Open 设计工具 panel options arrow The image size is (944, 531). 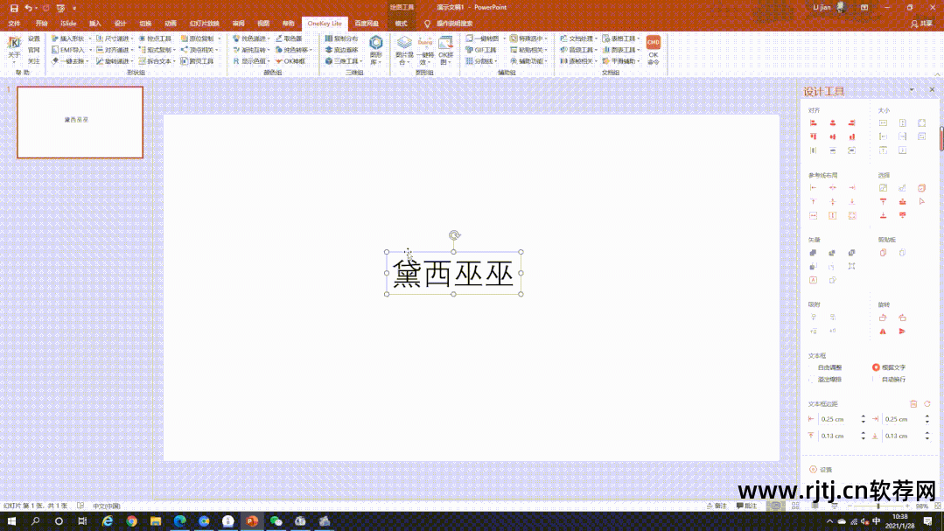pos(912,90)
